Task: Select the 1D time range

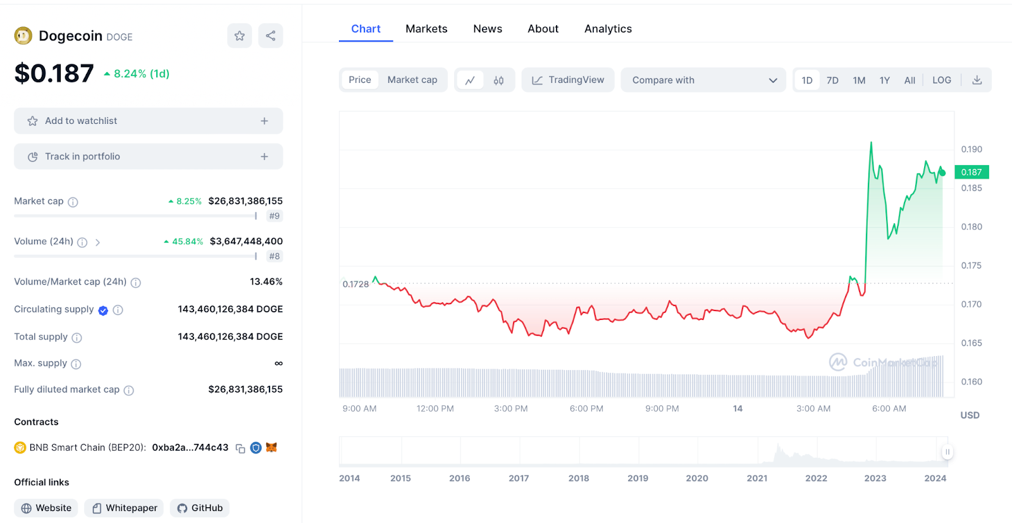Action: [x=807, y=80]
